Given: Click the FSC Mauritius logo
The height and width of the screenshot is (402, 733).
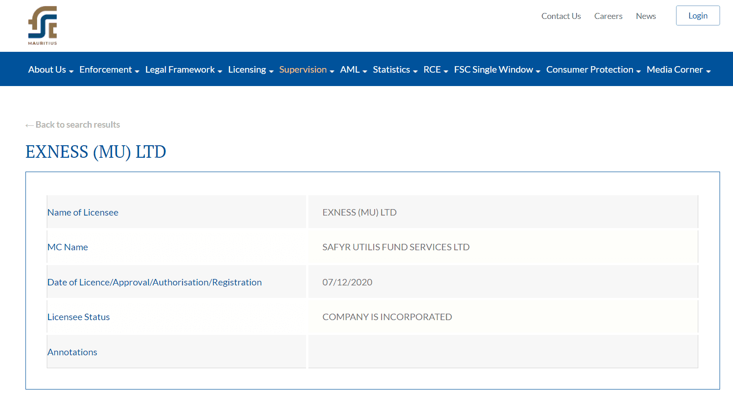Looking at the screenshot, I should (x=43, y=25).
